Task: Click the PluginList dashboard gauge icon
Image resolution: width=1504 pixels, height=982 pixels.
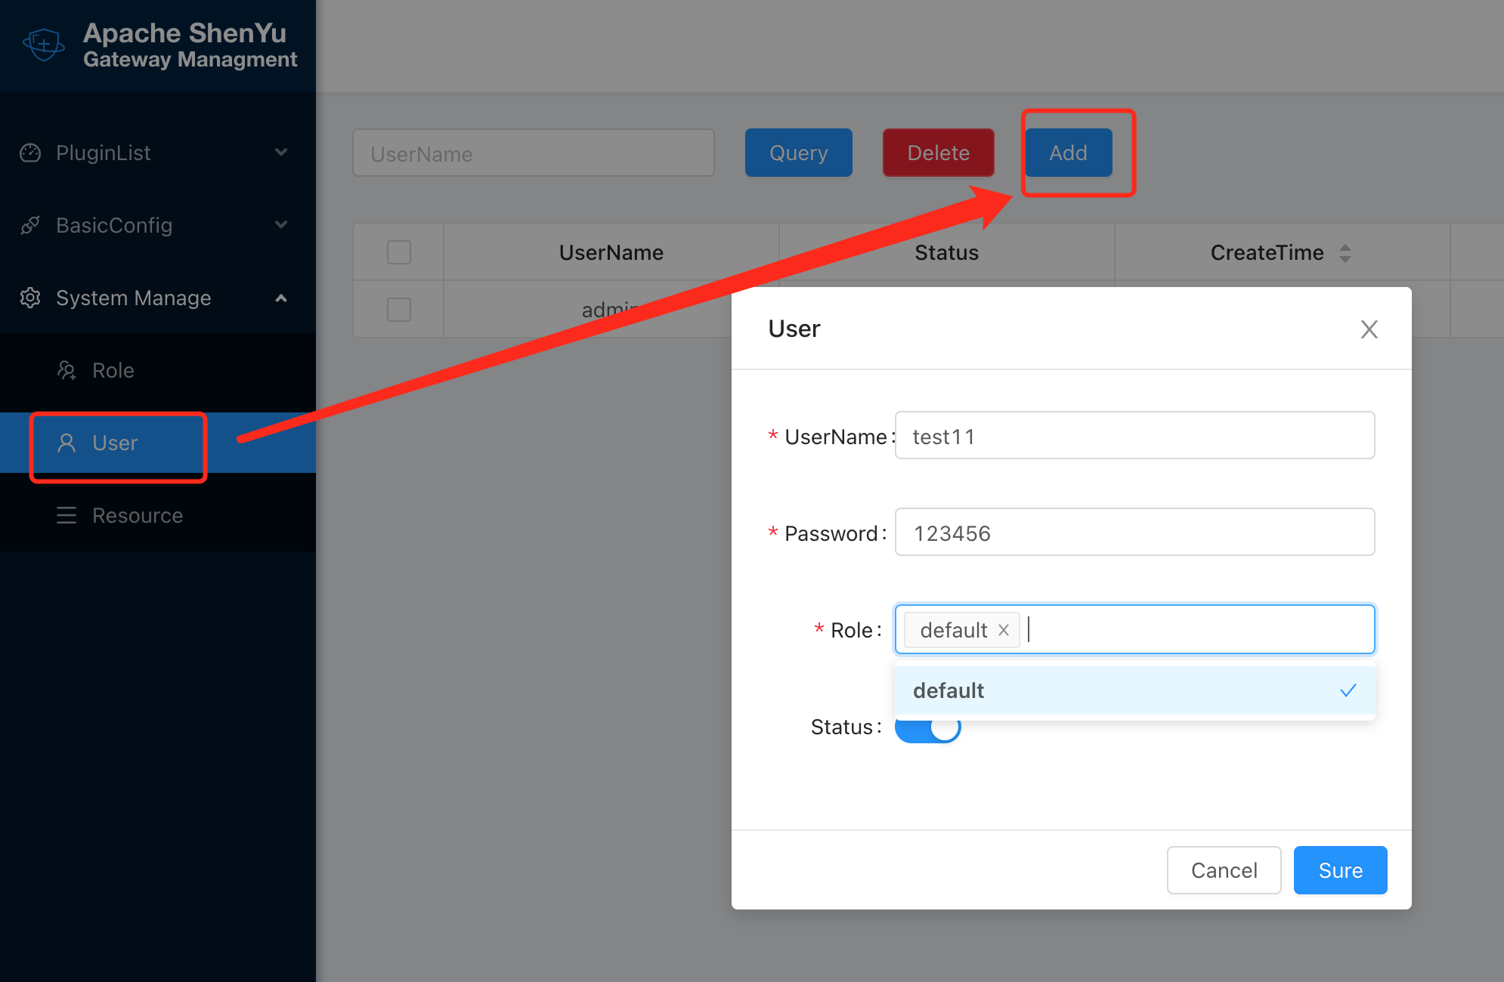Action: [x=30, y=153]
